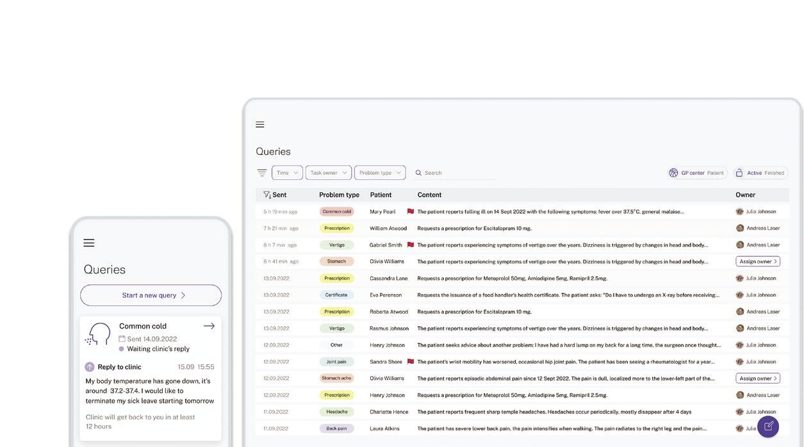Click the Joint pain tag for Sandra Shore

click(x=336, y=362)
